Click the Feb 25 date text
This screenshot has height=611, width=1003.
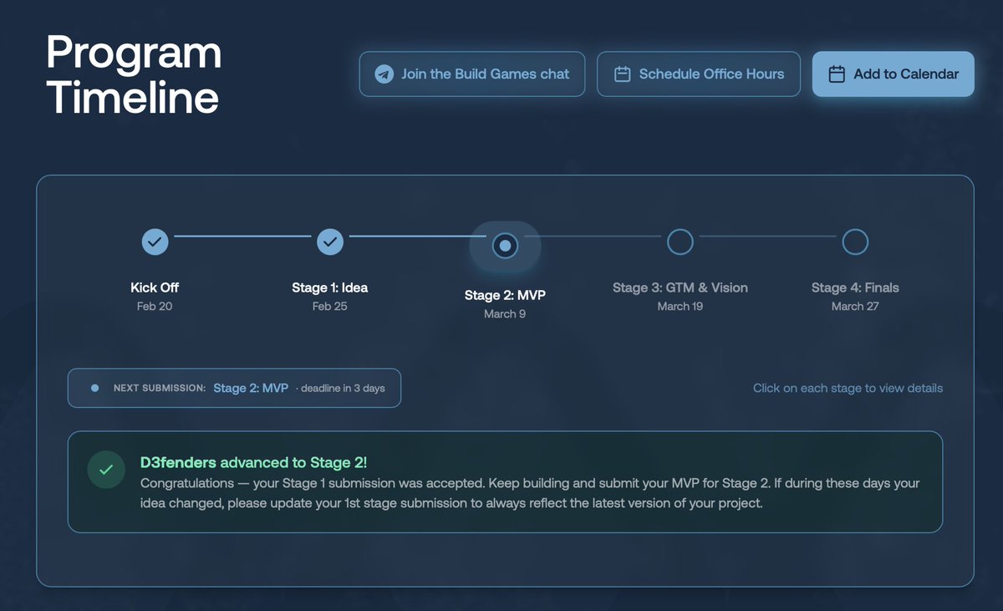(x=330, y=307)
